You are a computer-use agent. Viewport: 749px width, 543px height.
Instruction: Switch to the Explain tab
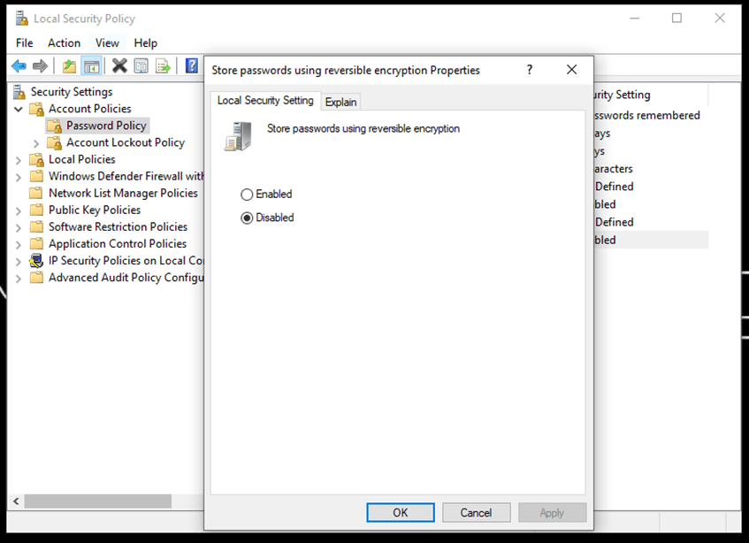pos(340,101)
